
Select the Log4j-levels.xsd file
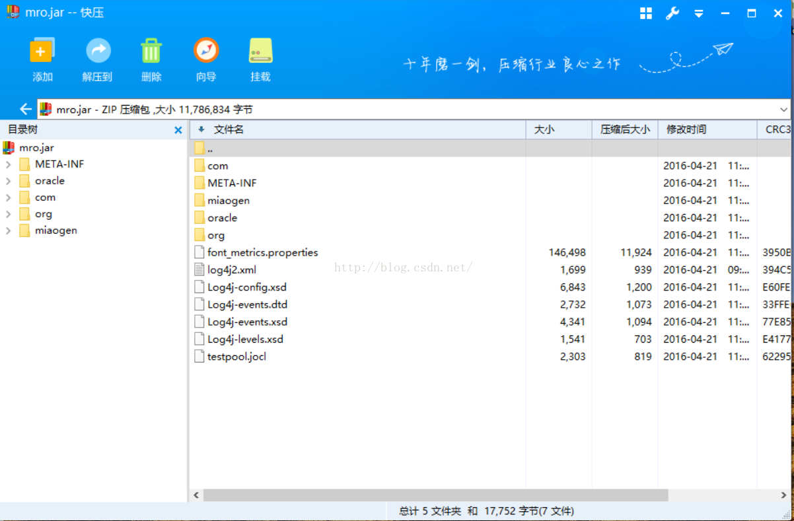coord(490,339)
